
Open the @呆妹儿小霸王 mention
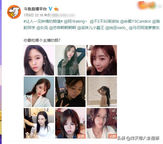(91, 28)
